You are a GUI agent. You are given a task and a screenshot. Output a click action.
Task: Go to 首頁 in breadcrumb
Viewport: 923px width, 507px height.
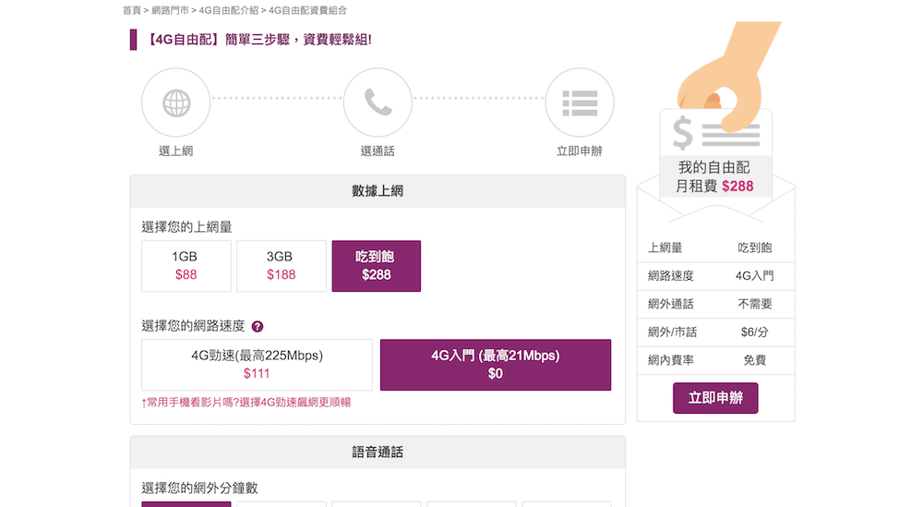(x=132, y=10)
